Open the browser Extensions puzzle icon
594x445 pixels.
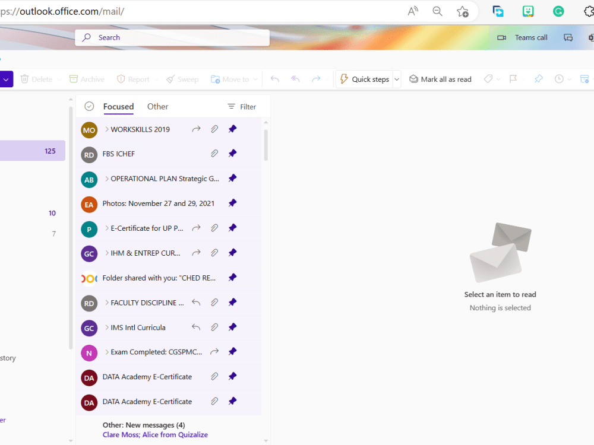(589, 11)
